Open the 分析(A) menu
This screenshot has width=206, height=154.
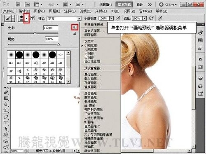coord(101,11)
